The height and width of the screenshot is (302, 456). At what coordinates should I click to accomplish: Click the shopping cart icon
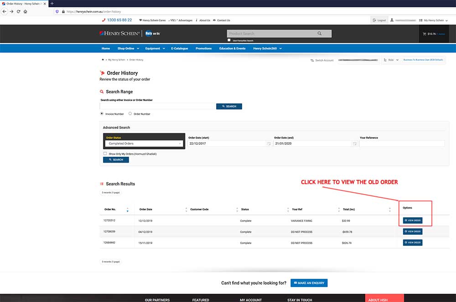point(425,34)
